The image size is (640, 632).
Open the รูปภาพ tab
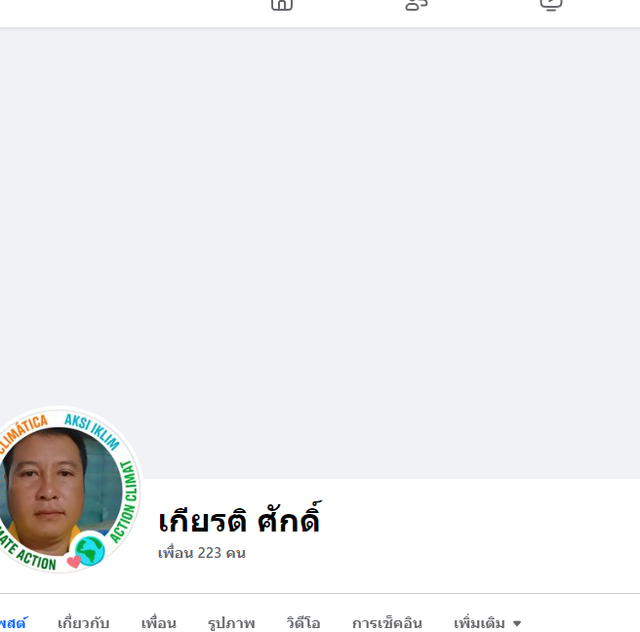pos(231,623)
